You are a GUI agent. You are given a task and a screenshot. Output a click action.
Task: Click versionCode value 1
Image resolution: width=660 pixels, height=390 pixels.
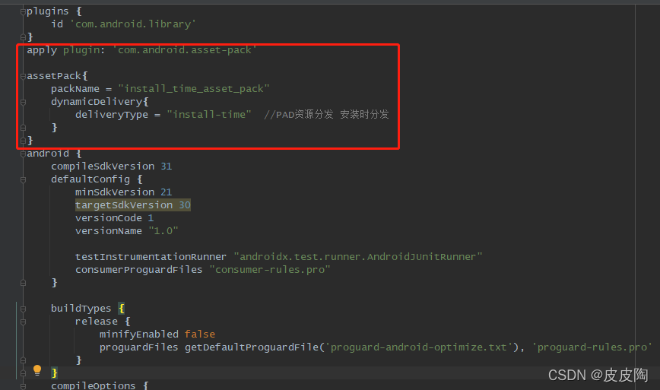(x=151, y=218)
